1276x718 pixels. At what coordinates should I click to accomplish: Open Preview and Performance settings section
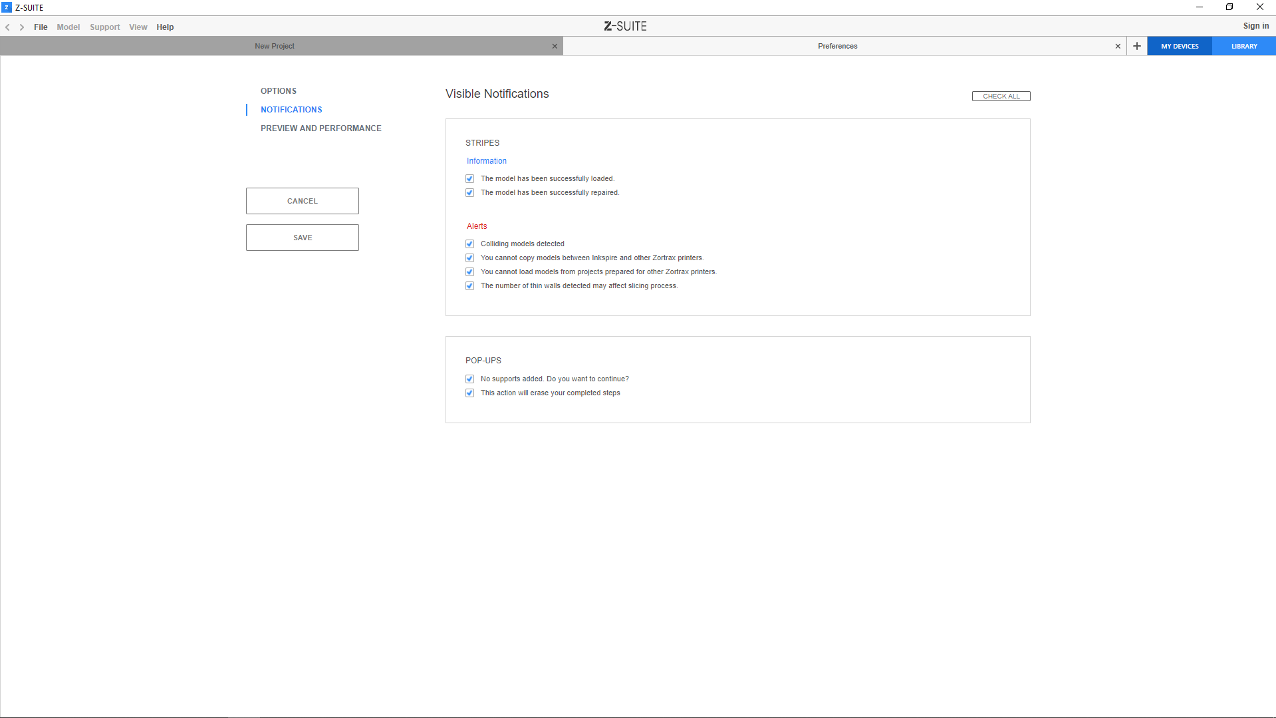point(320,128)
